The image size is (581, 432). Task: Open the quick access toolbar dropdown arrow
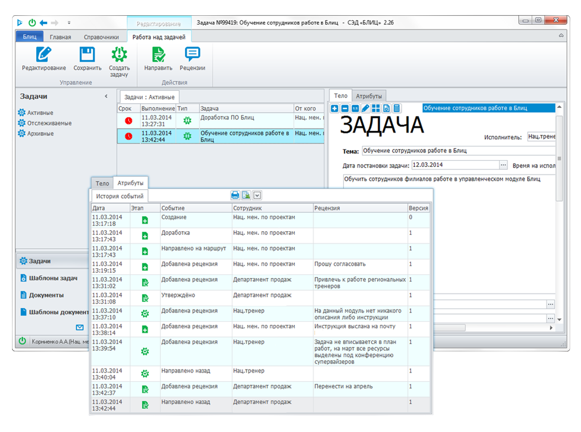pos(69,23)
